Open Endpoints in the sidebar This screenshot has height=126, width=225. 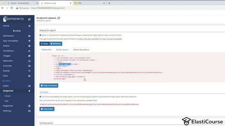(8, 91)
